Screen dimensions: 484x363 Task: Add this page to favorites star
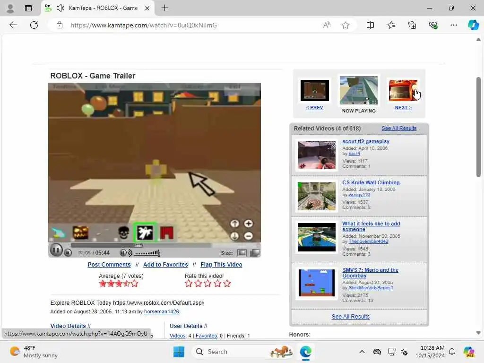click(346, 25)
